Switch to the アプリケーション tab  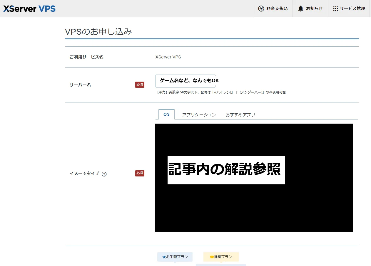199,115
